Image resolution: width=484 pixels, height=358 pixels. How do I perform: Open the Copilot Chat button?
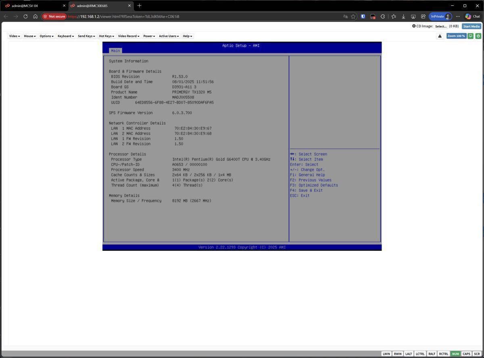point(472,17)
